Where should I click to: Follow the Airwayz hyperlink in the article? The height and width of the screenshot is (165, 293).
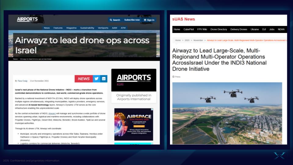click(x=52, y=113)
